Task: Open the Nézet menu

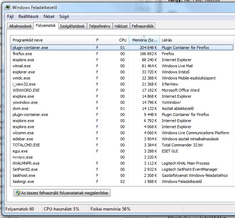Action: coord(49,16)
